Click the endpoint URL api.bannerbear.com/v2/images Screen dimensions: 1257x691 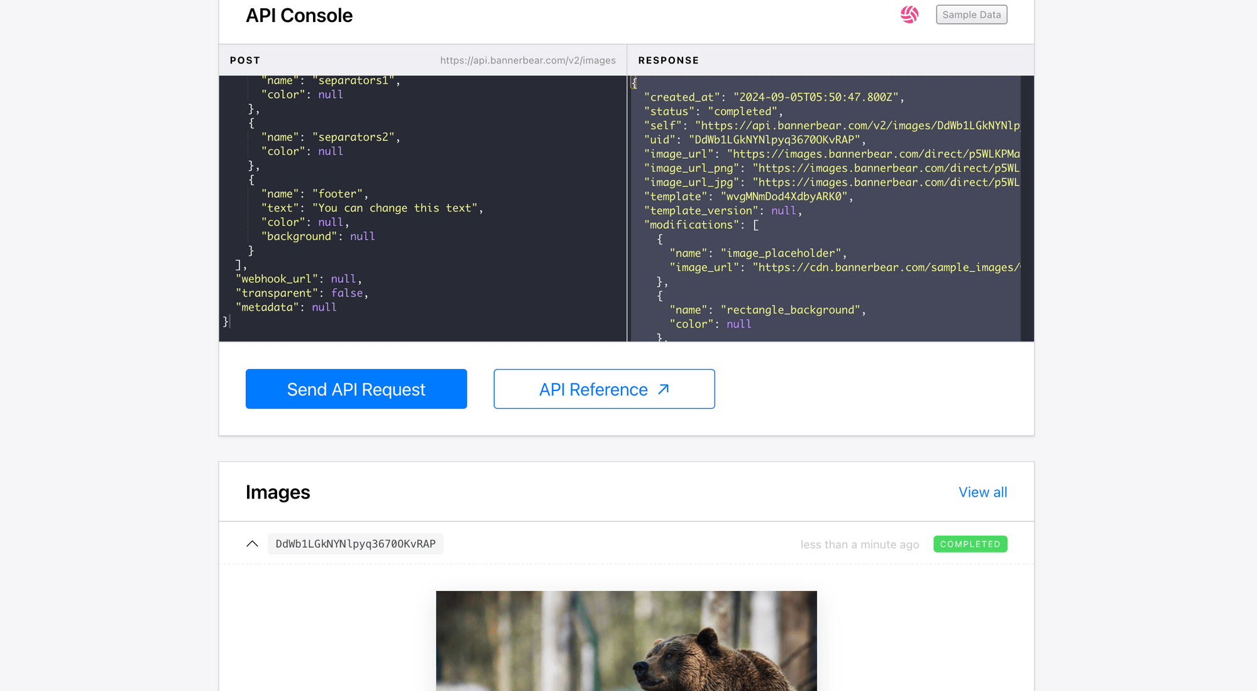(x=527, y=60)
